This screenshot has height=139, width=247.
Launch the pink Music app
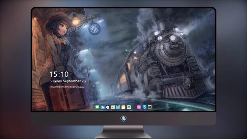pyautogui.click(x=139, y=107)
